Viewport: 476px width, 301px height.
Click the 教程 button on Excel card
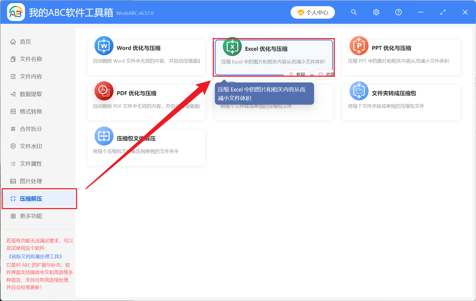pyautogui.click(x=297, y=74)
